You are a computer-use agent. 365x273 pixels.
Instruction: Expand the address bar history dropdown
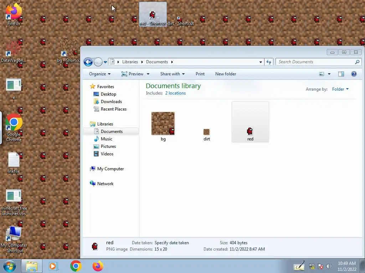pyautogui.click(x=261, y=62)
